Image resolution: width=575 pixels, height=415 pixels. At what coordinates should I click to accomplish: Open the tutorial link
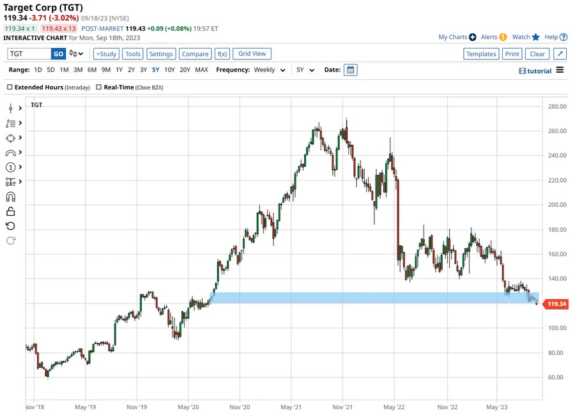(535, 71)
